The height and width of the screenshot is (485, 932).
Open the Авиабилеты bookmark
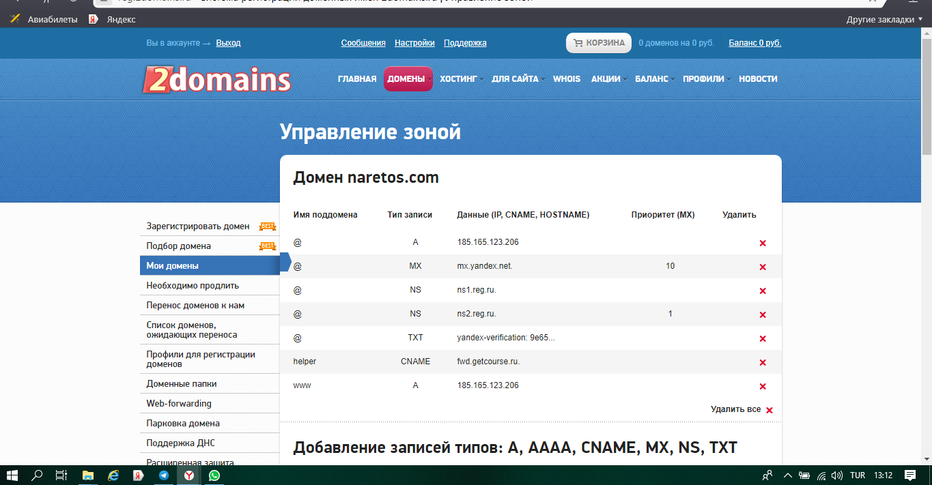pyautogui.click(x=44, y=19)
